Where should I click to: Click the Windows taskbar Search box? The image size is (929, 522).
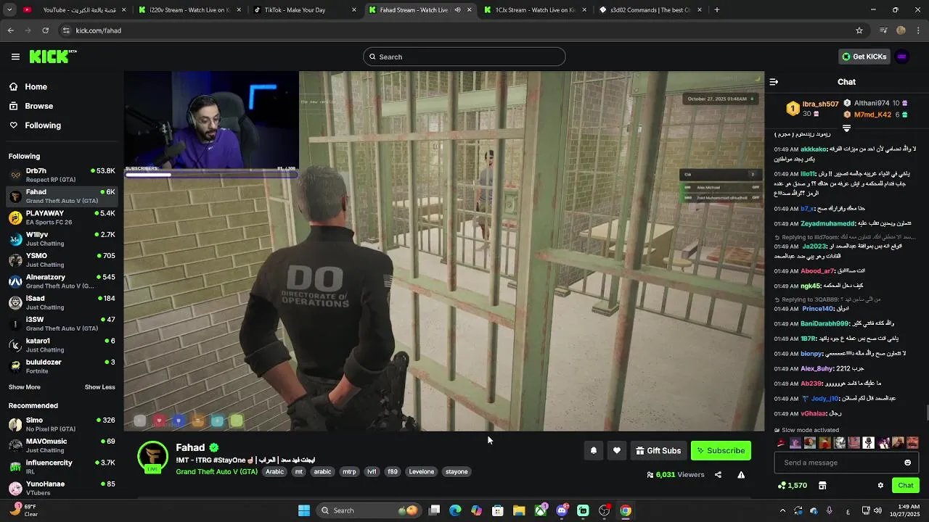pyautogui.click(x=369, y=510)
